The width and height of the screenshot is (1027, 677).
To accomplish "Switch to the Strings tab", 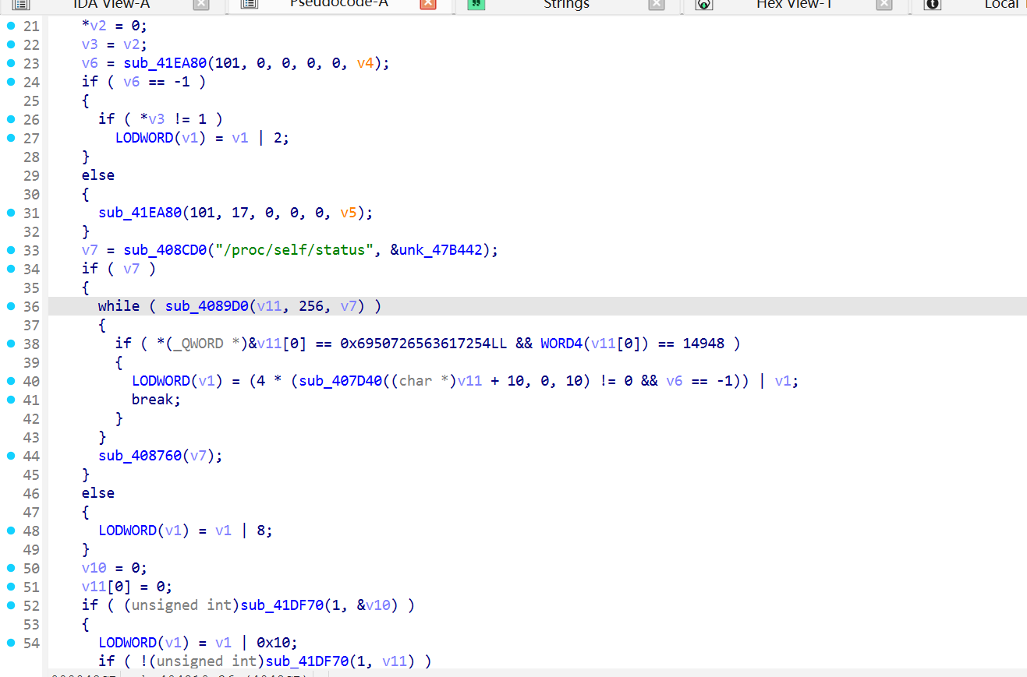I will tap(566, 4).
